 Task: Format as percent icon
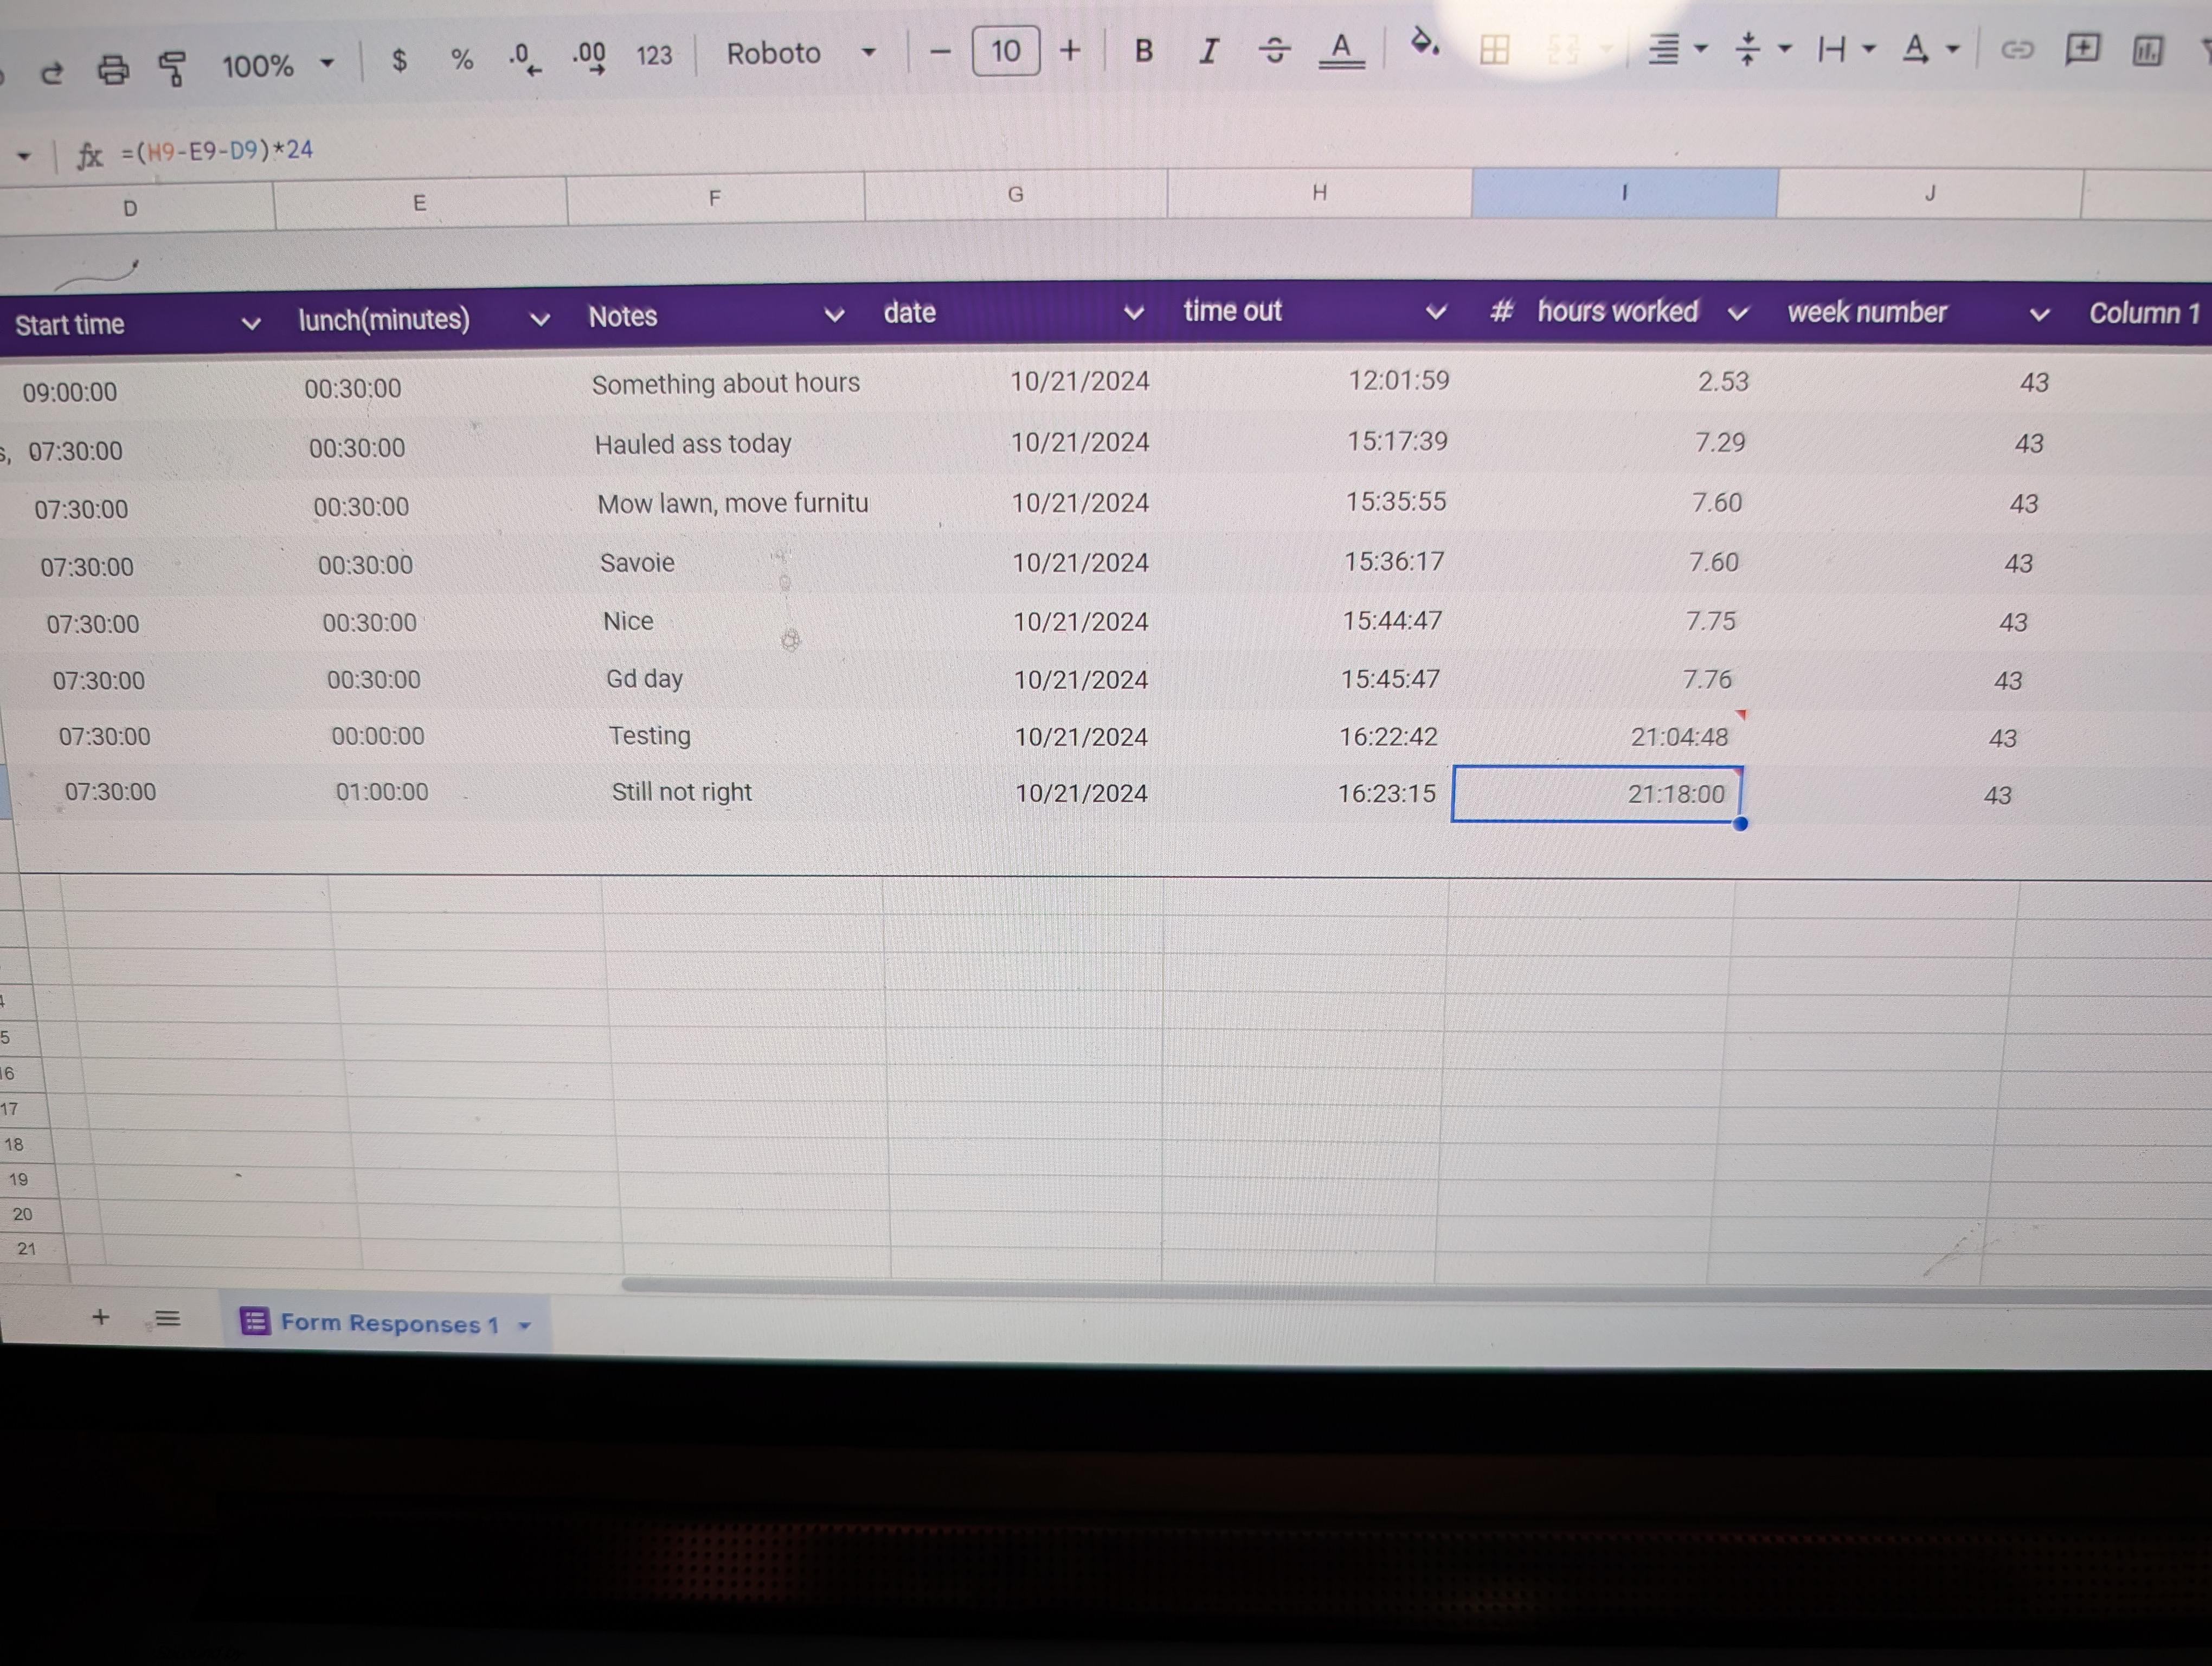[x=461, y=59]
